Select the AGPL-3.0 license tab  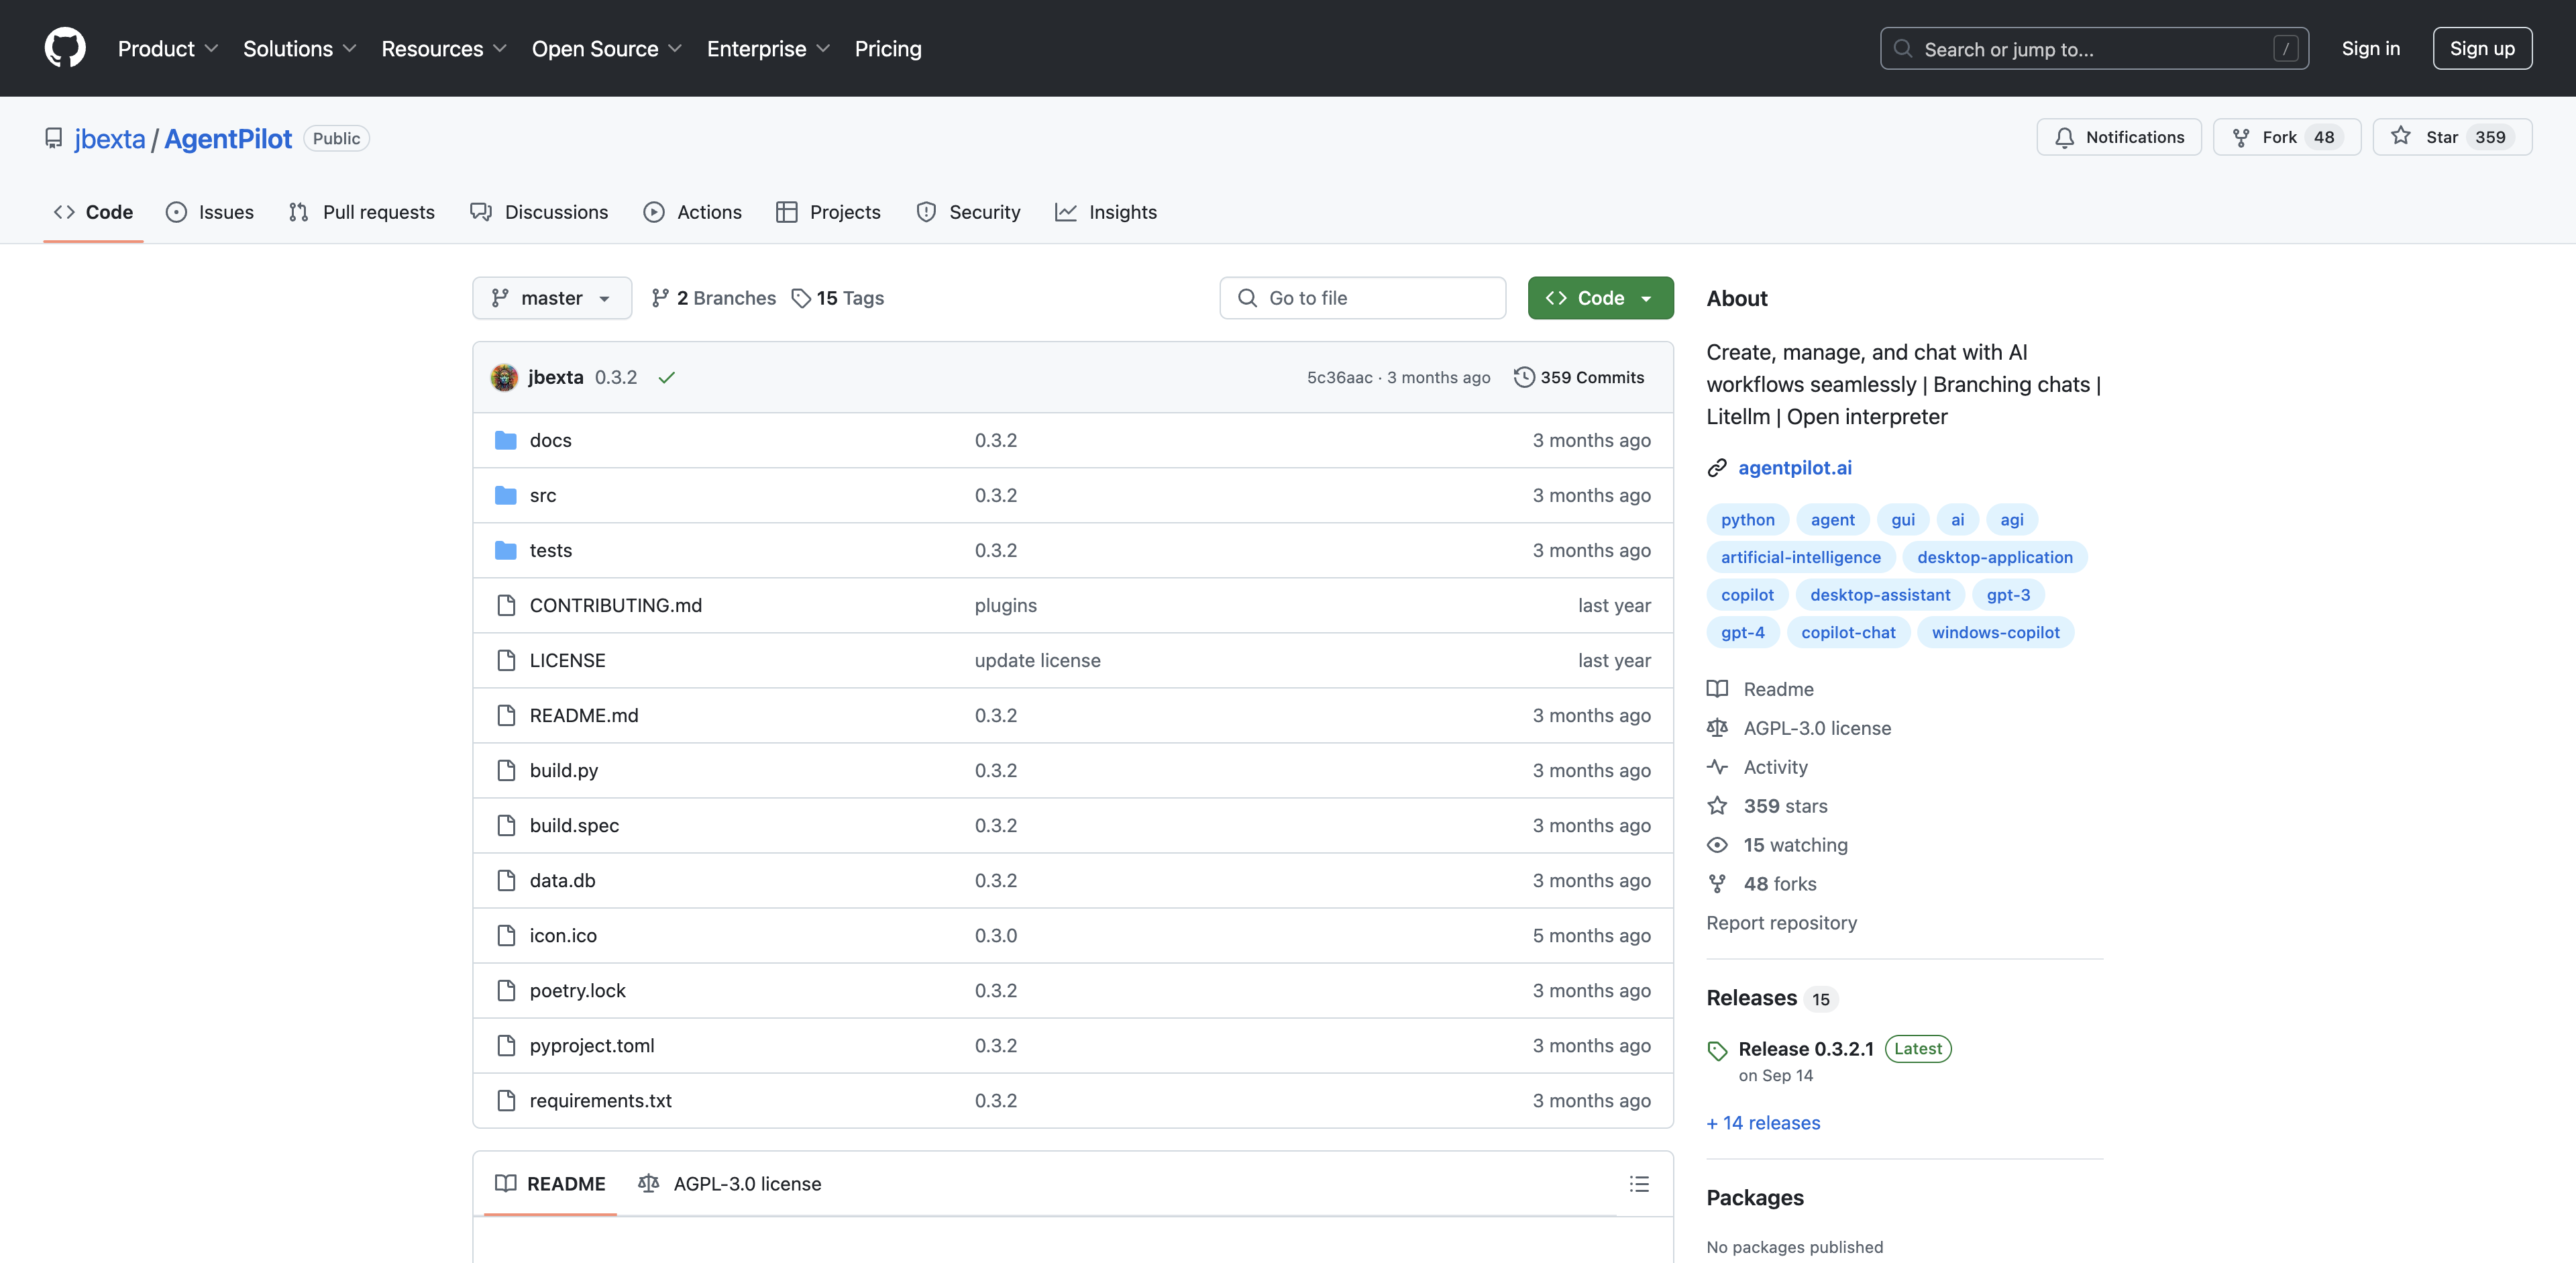click(x=730, y=1184)
